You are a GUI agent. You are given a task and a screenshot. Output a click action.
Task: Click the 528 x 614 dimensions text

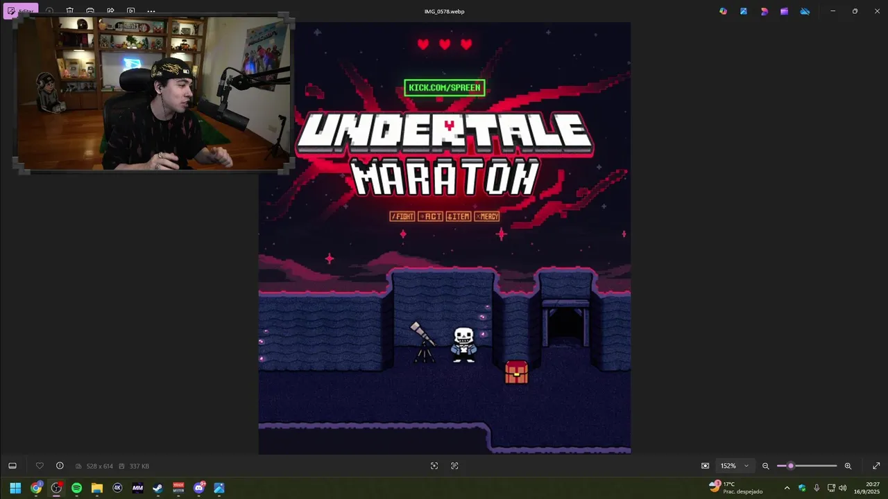click(99, 466)
